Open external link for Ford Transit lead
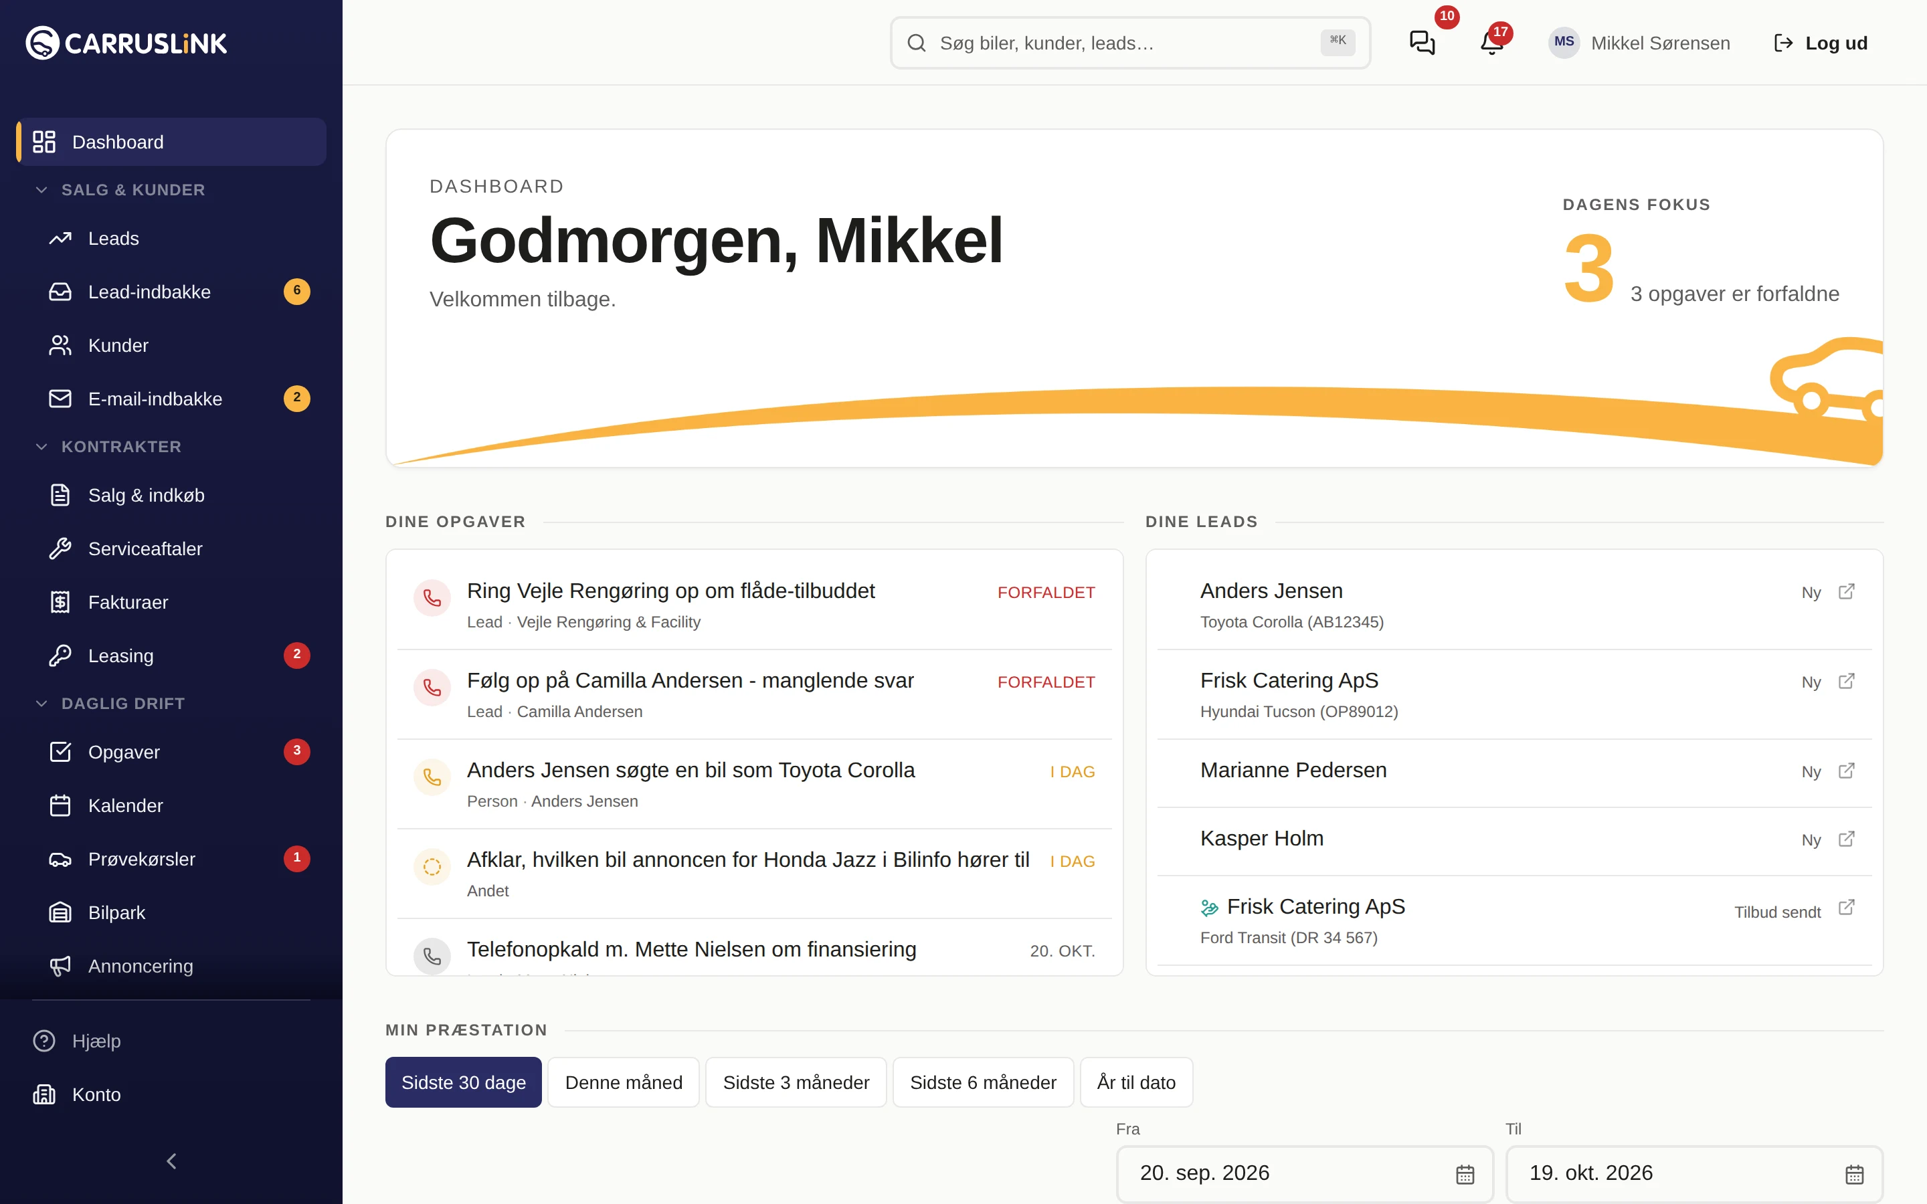Image resolution: width=1927 pixels, height=1204 pixels. (x=1847, y=908)
